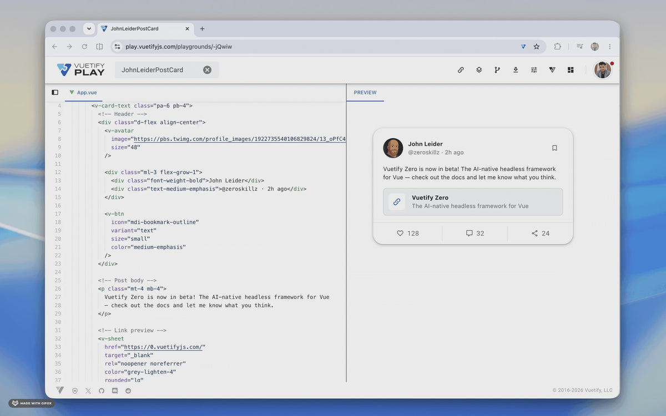Click the "<!-- Post body -->" comment line

pyautogui.click(x=127, y=281)
